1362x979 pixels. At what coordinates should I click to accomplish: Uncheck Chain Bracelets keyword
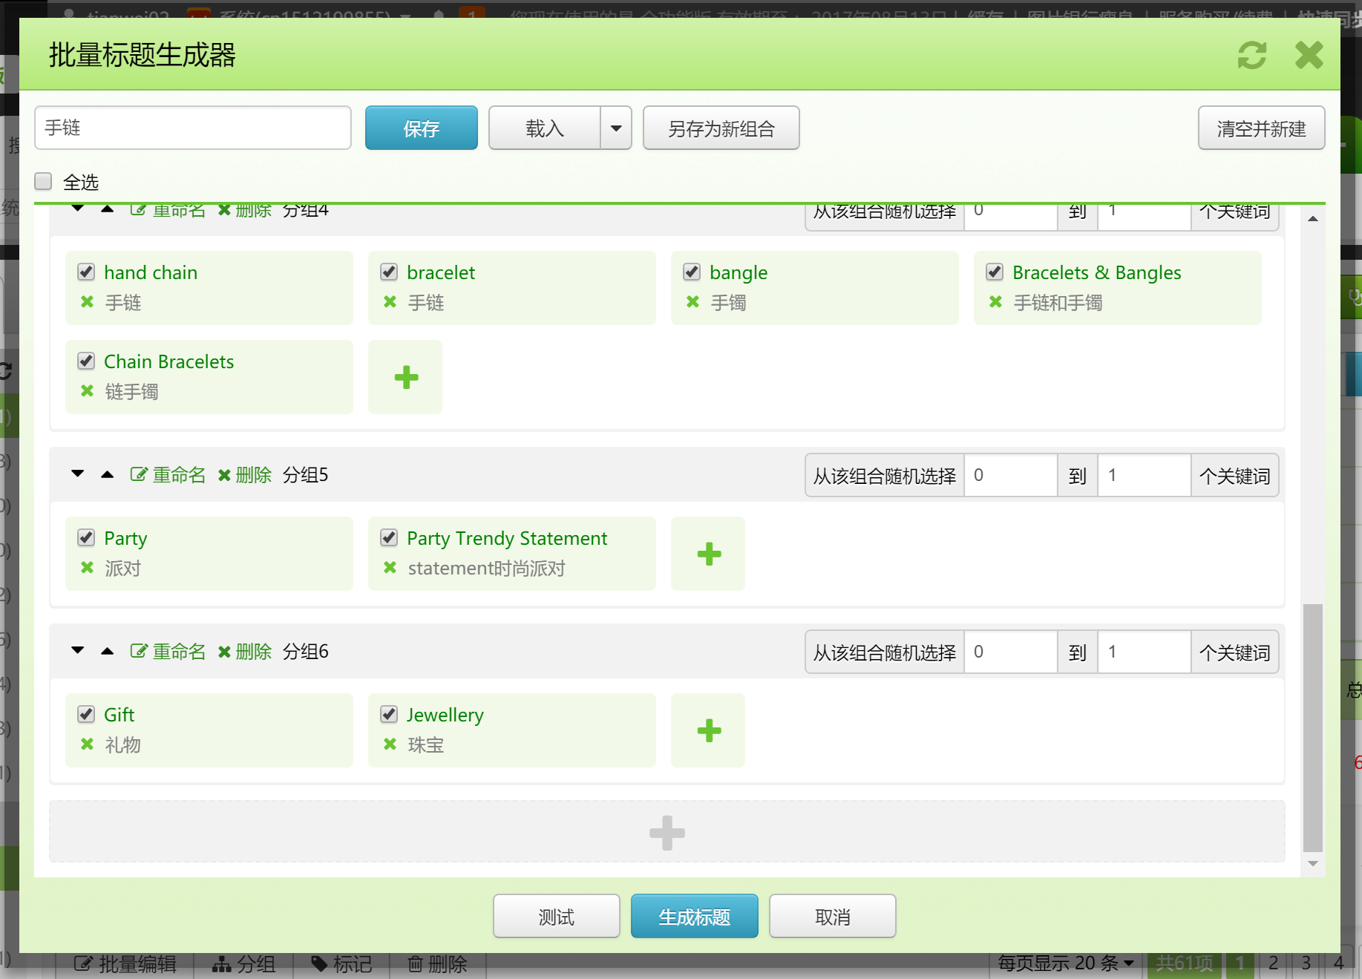86,361
